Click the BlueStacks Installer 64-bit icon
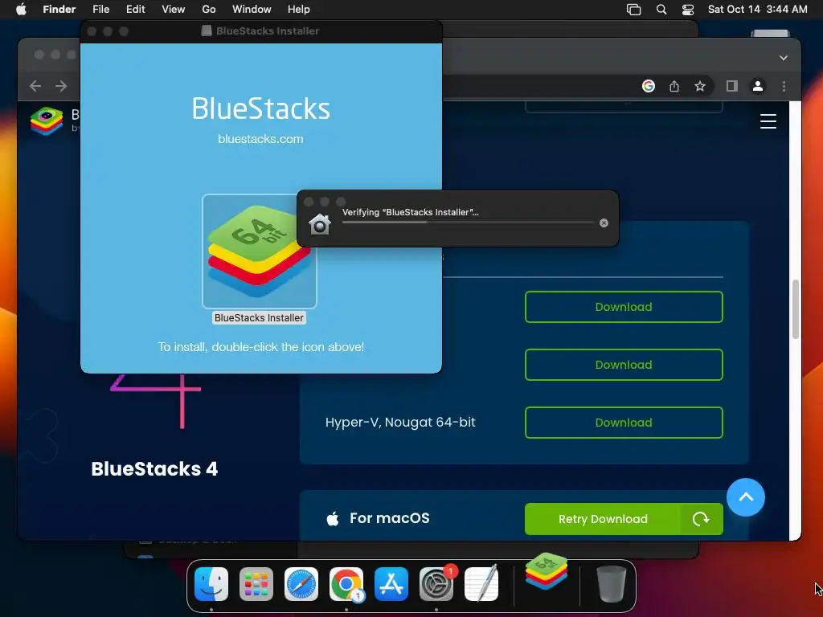Screen dimensions: 823x617 coord(260,251)
